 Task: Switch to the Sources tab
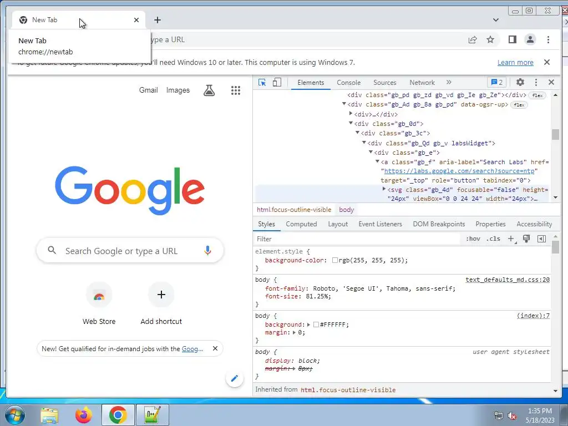385,83
